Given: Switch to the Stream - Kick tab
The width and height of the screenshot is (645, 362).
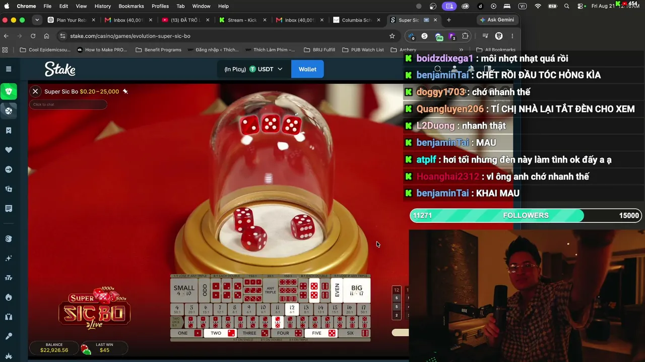Looking at the screenshot, I should 242,20.
